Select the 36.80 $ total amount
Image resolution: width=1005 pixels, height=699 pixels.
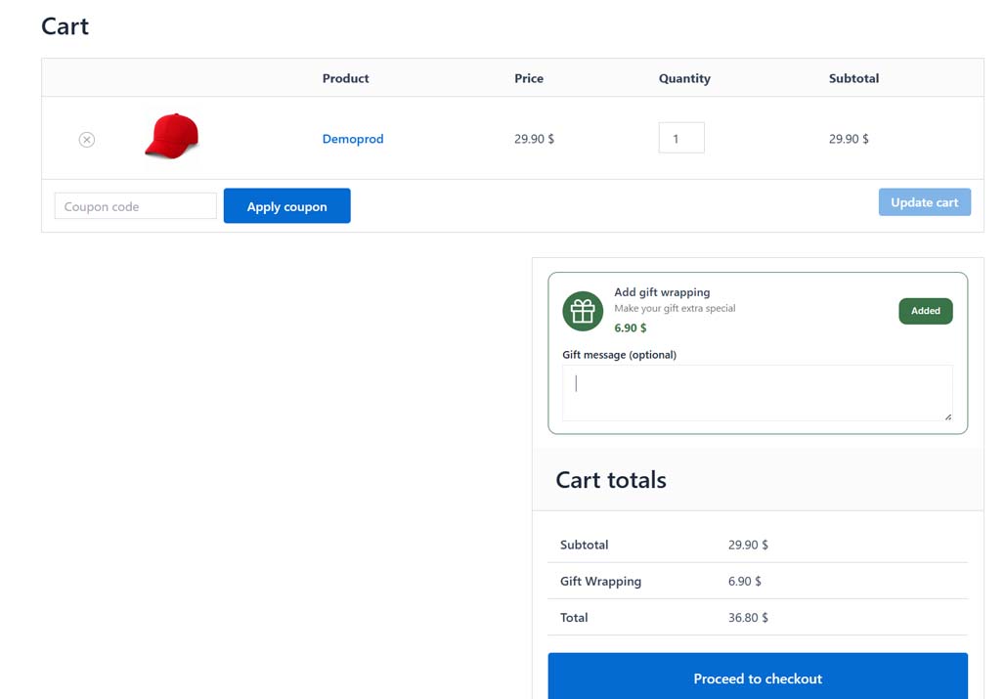point(748,617)
